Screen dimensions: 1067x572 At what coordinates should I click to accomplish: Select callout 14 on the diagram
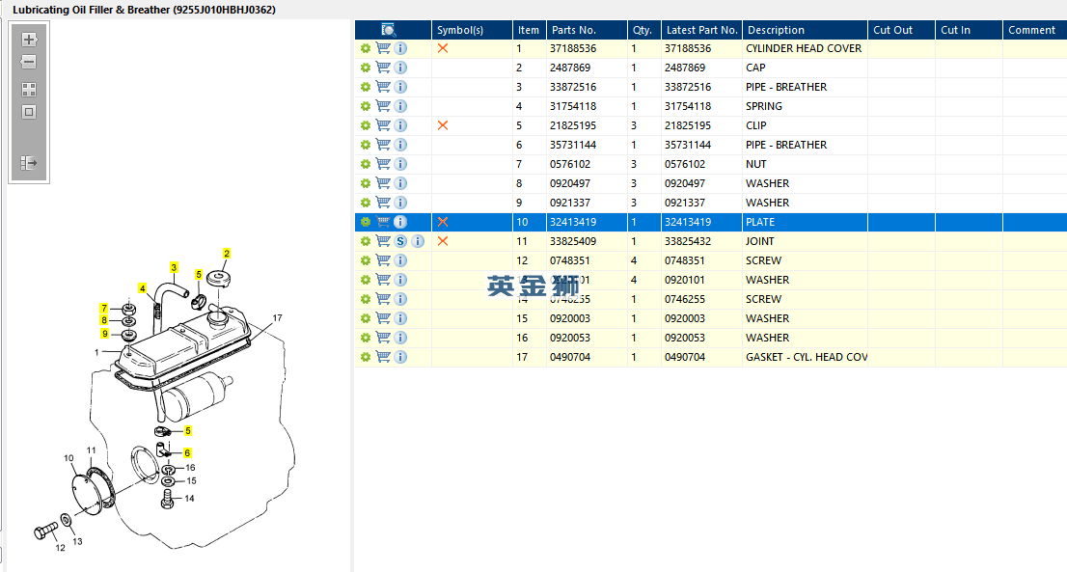coord(189,498)
